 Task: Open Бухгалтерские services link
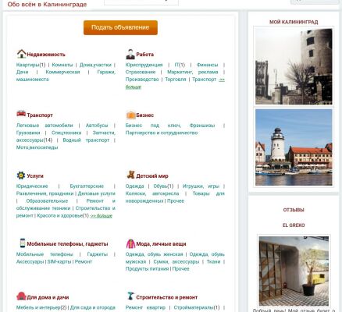pyautogui.click(x=87, y=186)
